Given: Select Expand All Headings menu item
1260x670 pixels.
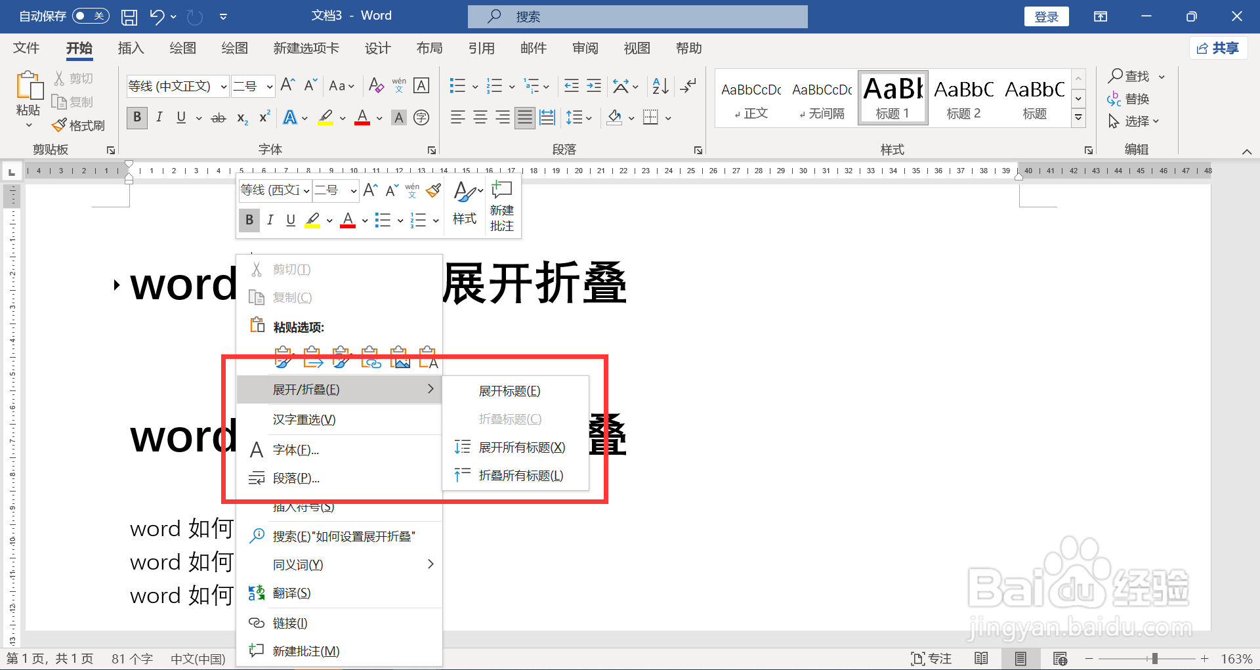Looking at the screenshot, I should [x=516, y=448].
